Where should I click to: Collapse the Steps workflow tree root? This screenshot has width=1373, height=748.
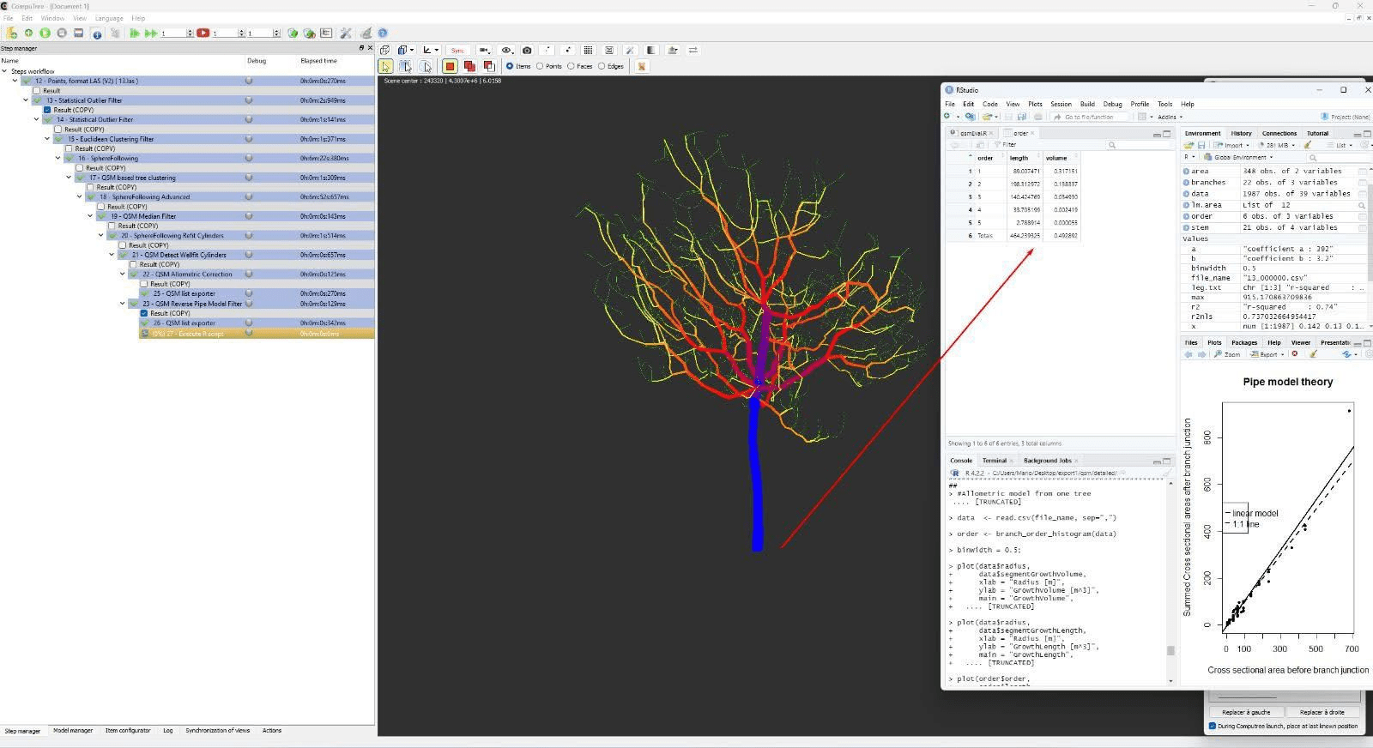[x=5, y=71]
